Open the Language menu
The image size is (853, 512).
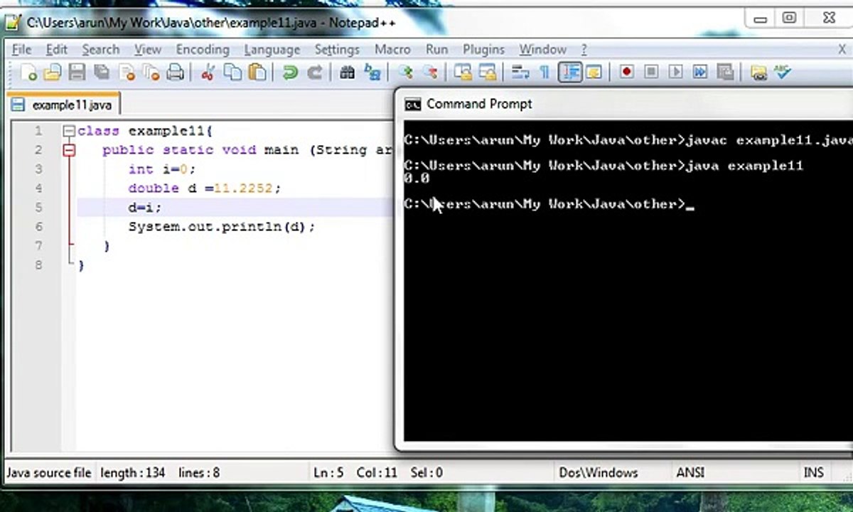coord(272,49)
